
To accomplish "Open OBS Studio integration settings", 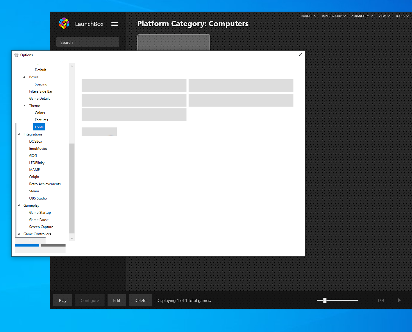I will (x=38, y=198).
